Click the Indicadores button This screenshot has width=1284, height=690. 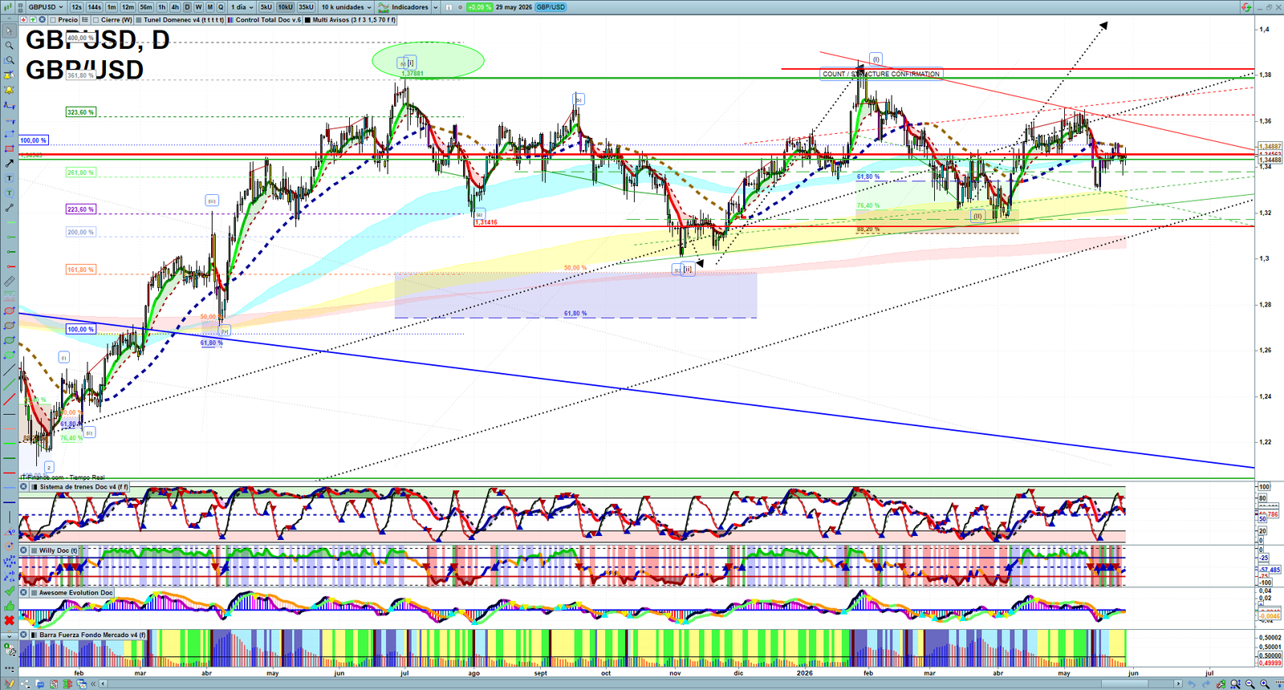coord(404,7)
